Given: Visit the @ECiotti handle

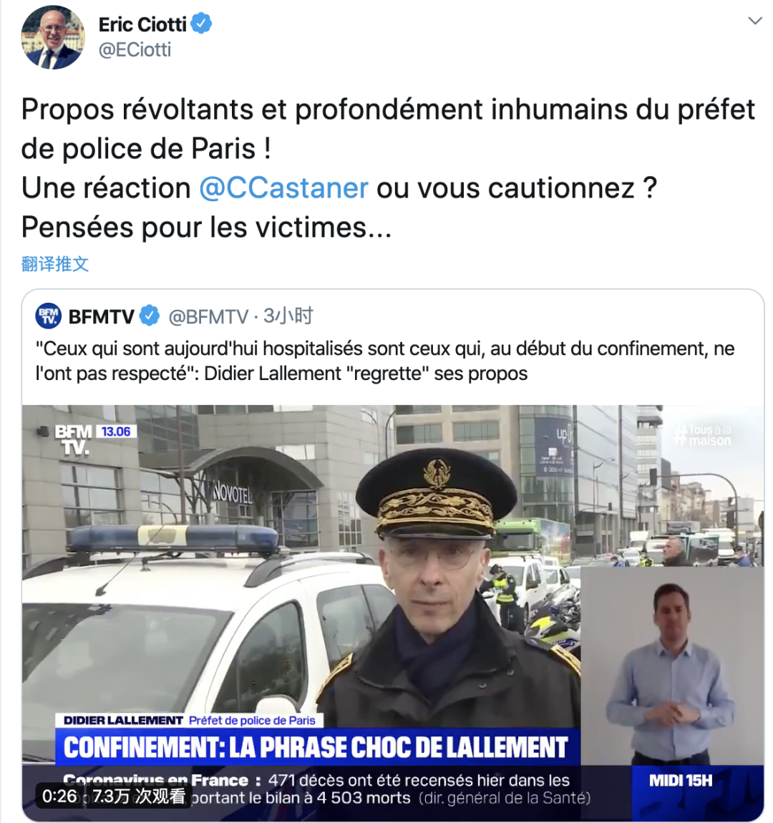Looking at the screenshot, I should (x=135, y=50).
